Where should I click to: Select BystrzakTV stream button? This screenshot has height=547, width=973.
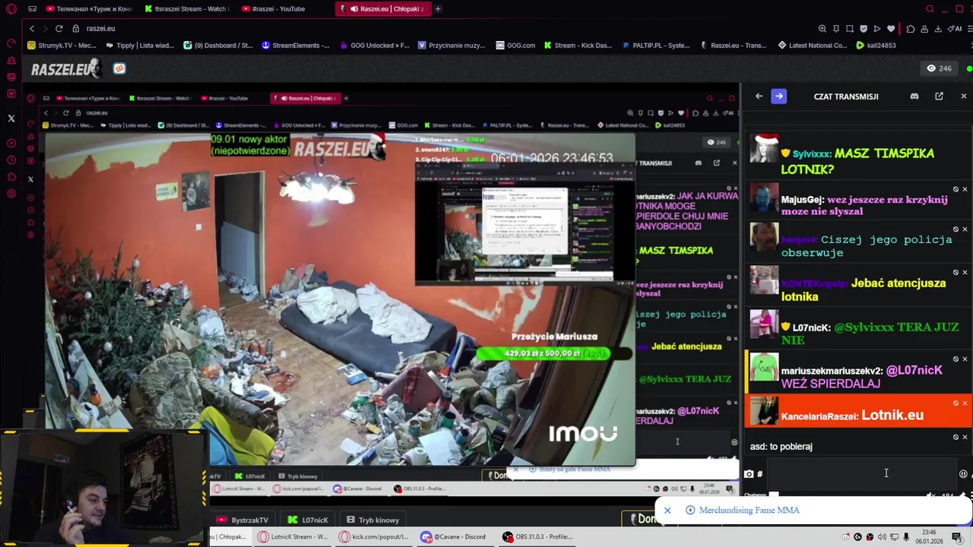point(243,520)
